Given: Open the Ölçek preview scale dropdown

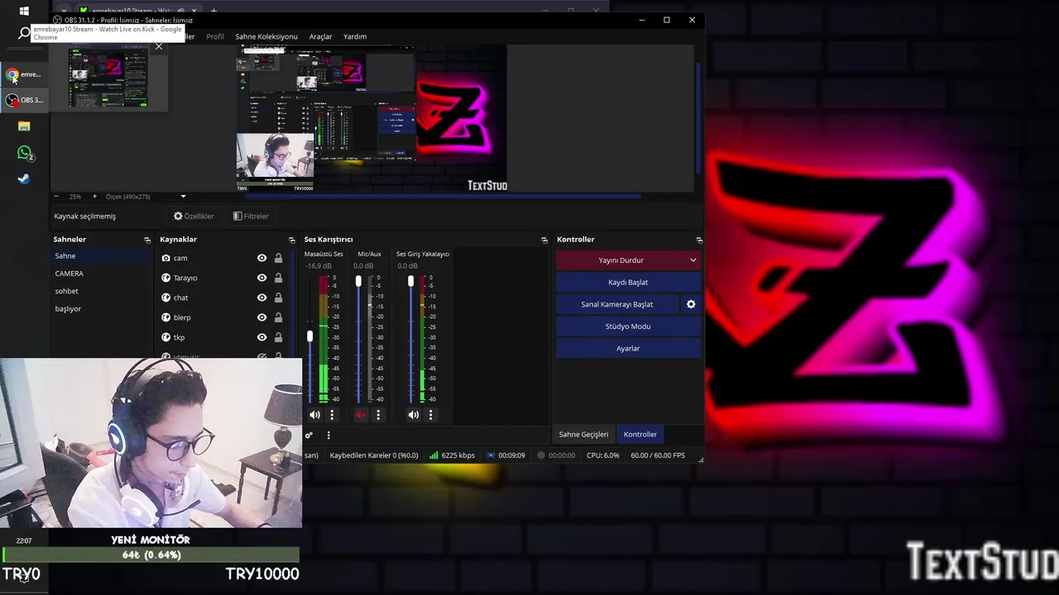Looking at the screenshot, I should [183, 197].
